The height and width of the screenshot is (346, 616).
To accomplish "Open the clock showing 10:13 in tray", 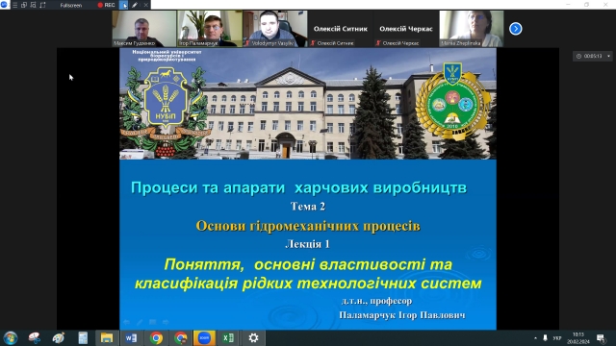I will click(578, 338).
